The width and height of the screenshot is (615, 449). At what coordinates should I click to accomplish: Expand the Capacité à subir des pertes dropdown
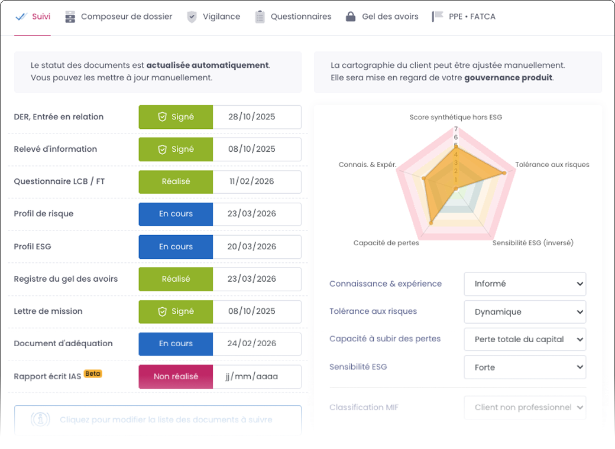point(525,340)
